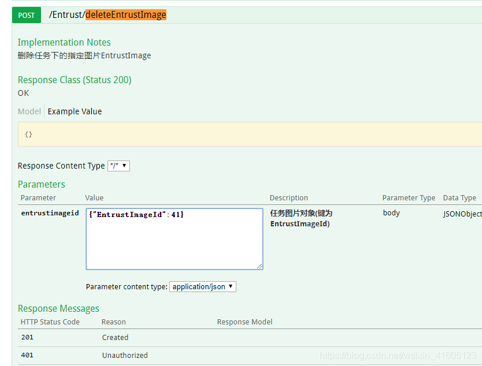The height and width of the screenshot is (366, 482).
Task: Click the textarea resize handle
Action: (x=259, y=266)
